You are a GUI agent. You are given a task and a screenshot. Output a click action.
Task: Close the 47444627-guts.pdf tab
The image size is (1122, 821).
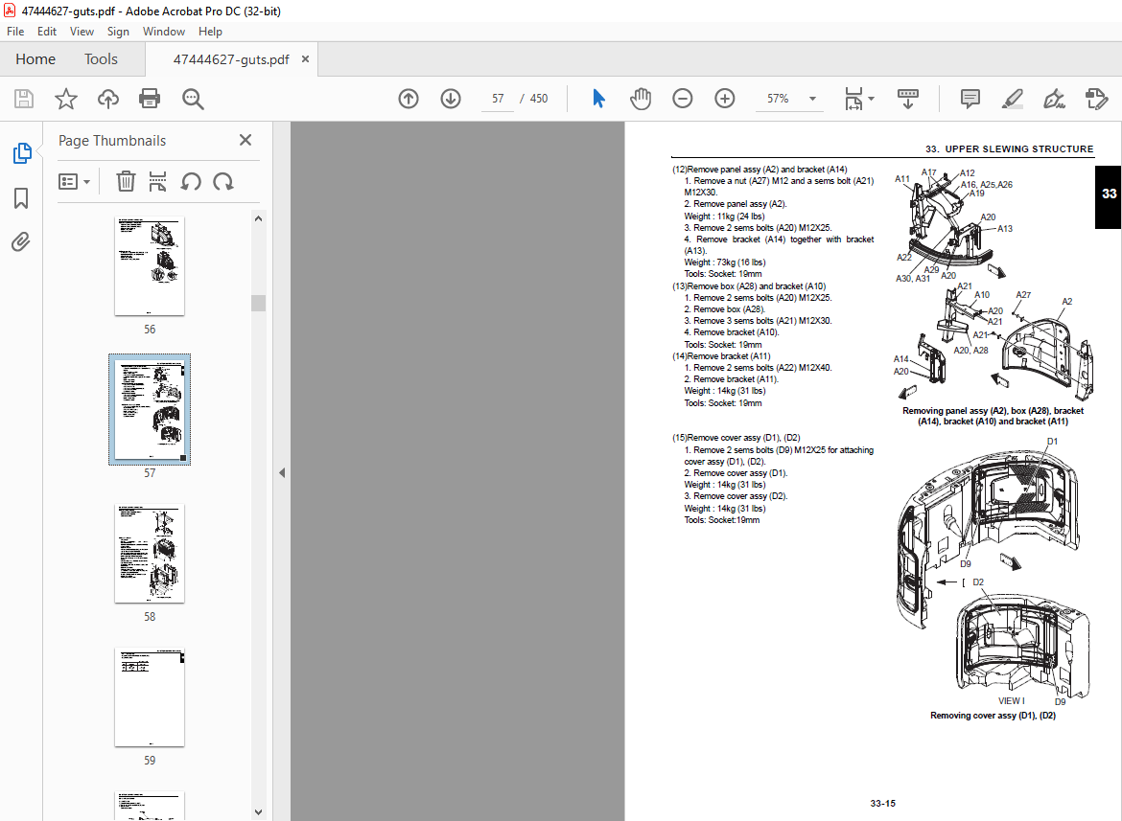coord(306,59)
